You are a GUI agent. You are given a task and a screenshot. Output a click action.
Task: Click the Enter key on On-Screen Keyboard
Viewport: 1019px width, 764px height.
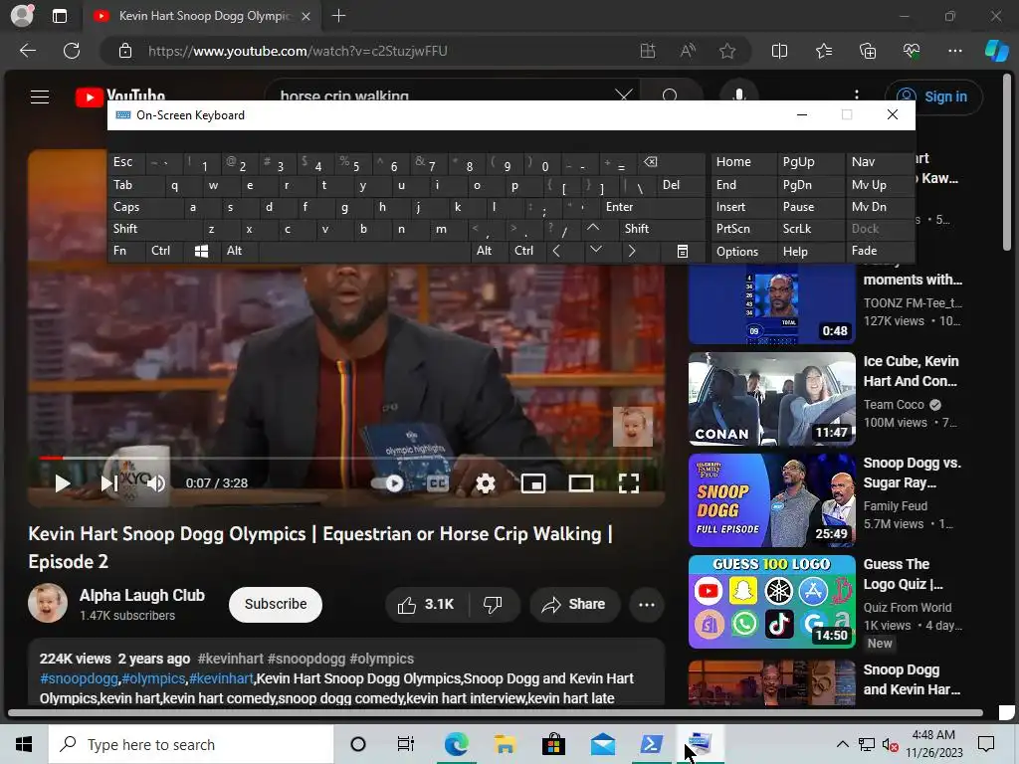[x=653, y=207]
